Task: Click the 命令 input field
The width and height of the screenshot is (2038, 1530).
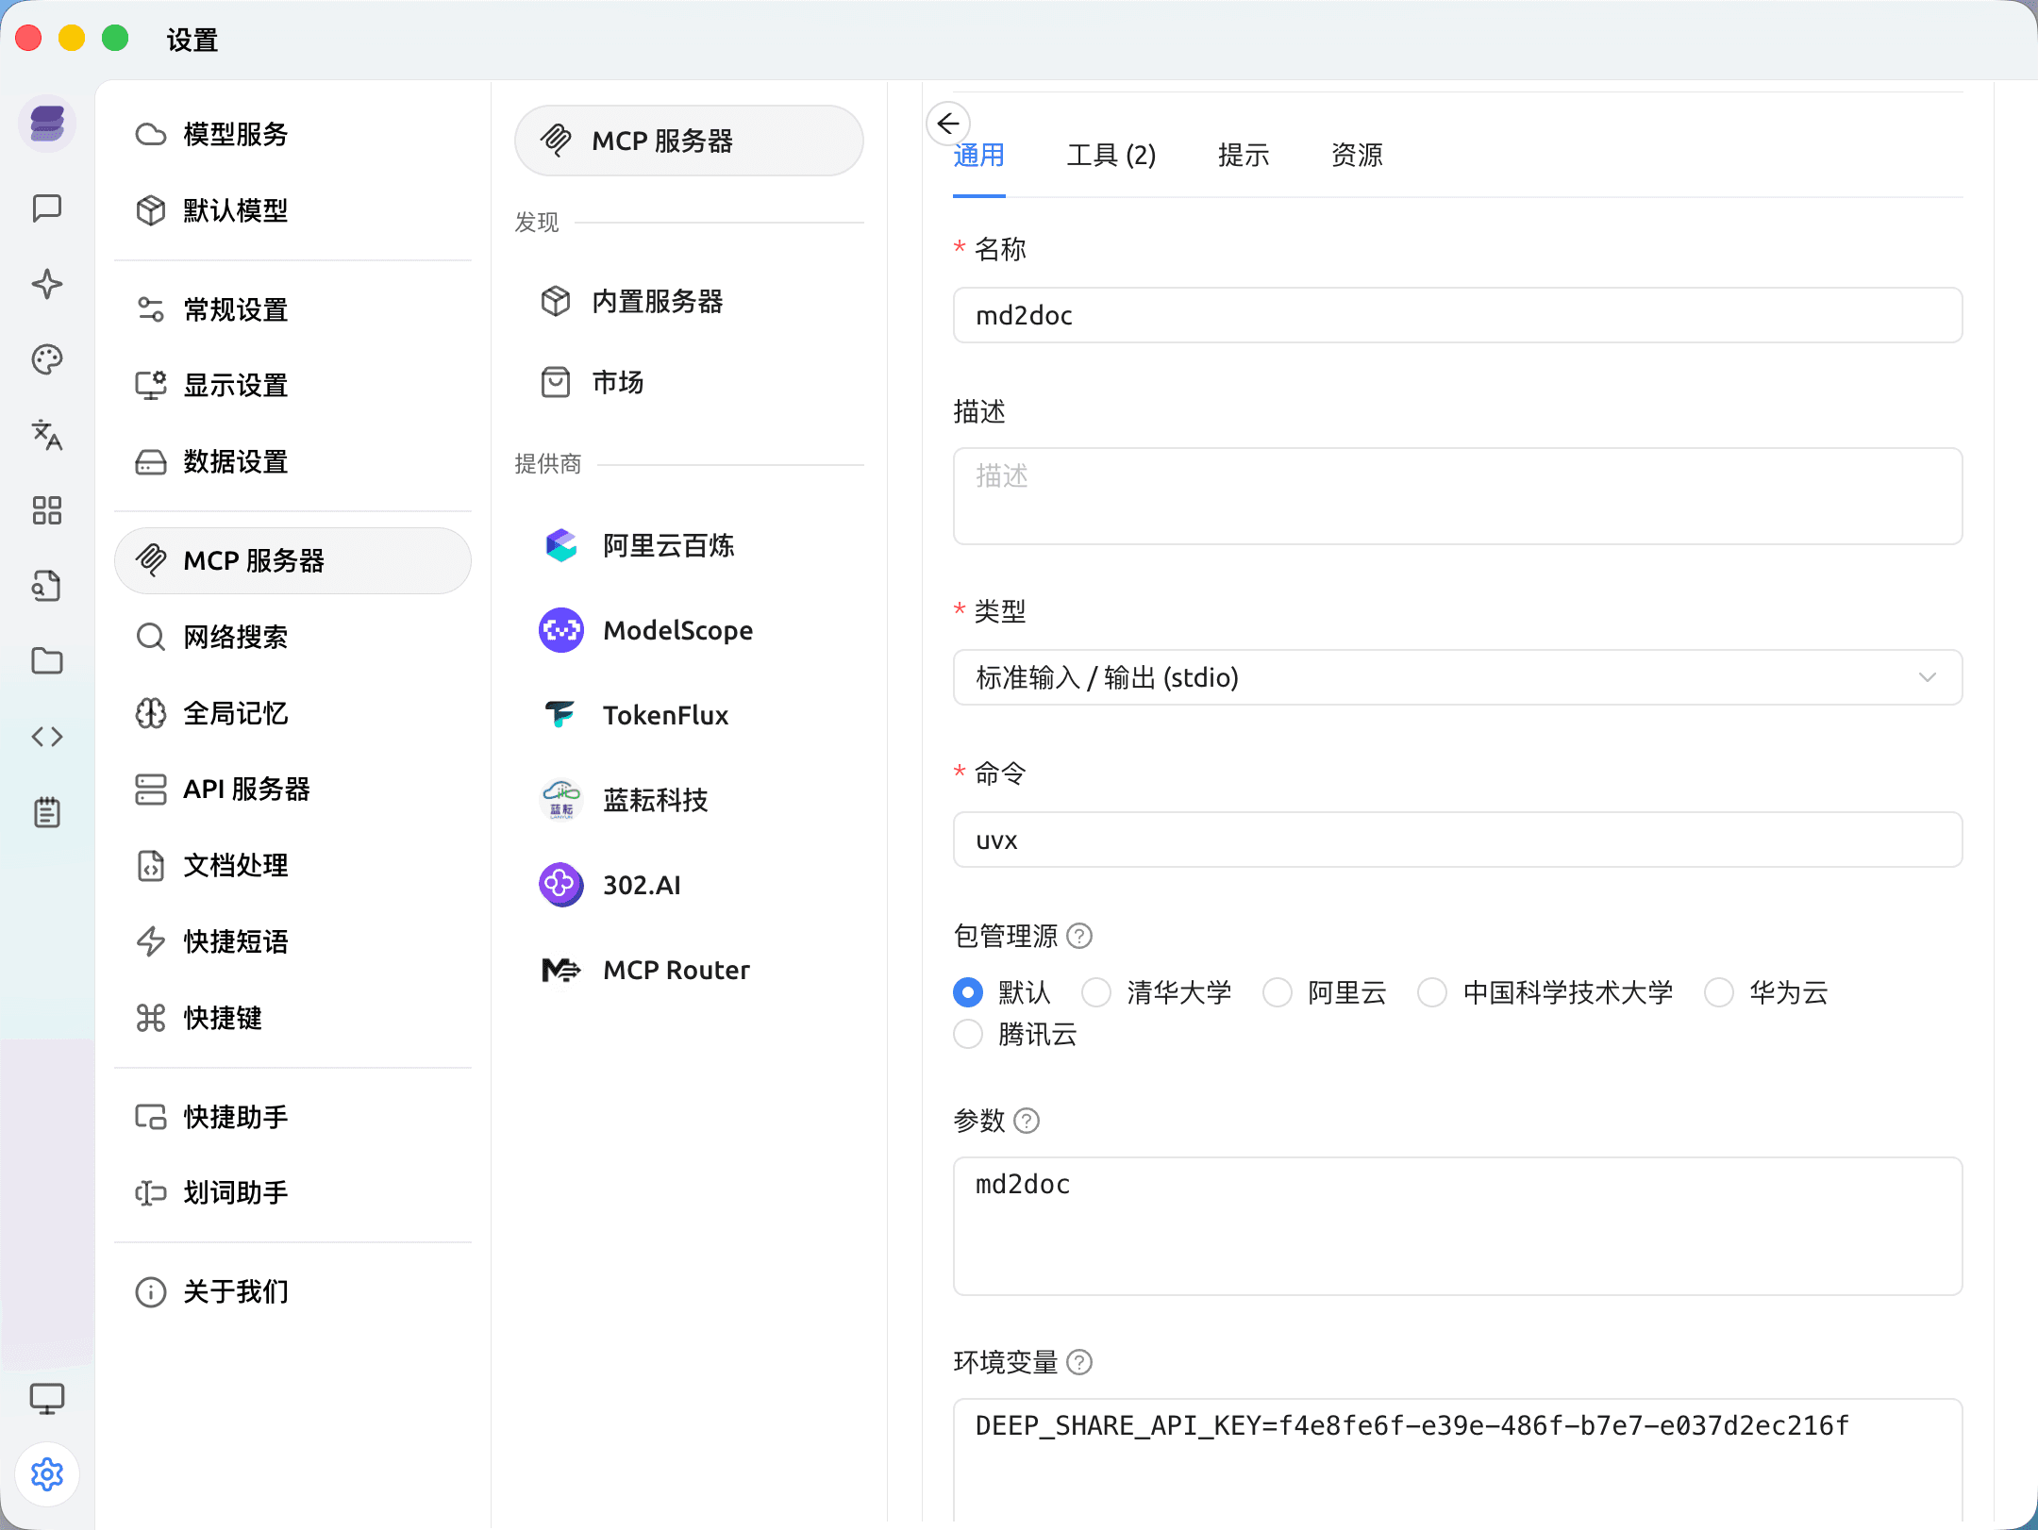Action: click(1457, 840)
